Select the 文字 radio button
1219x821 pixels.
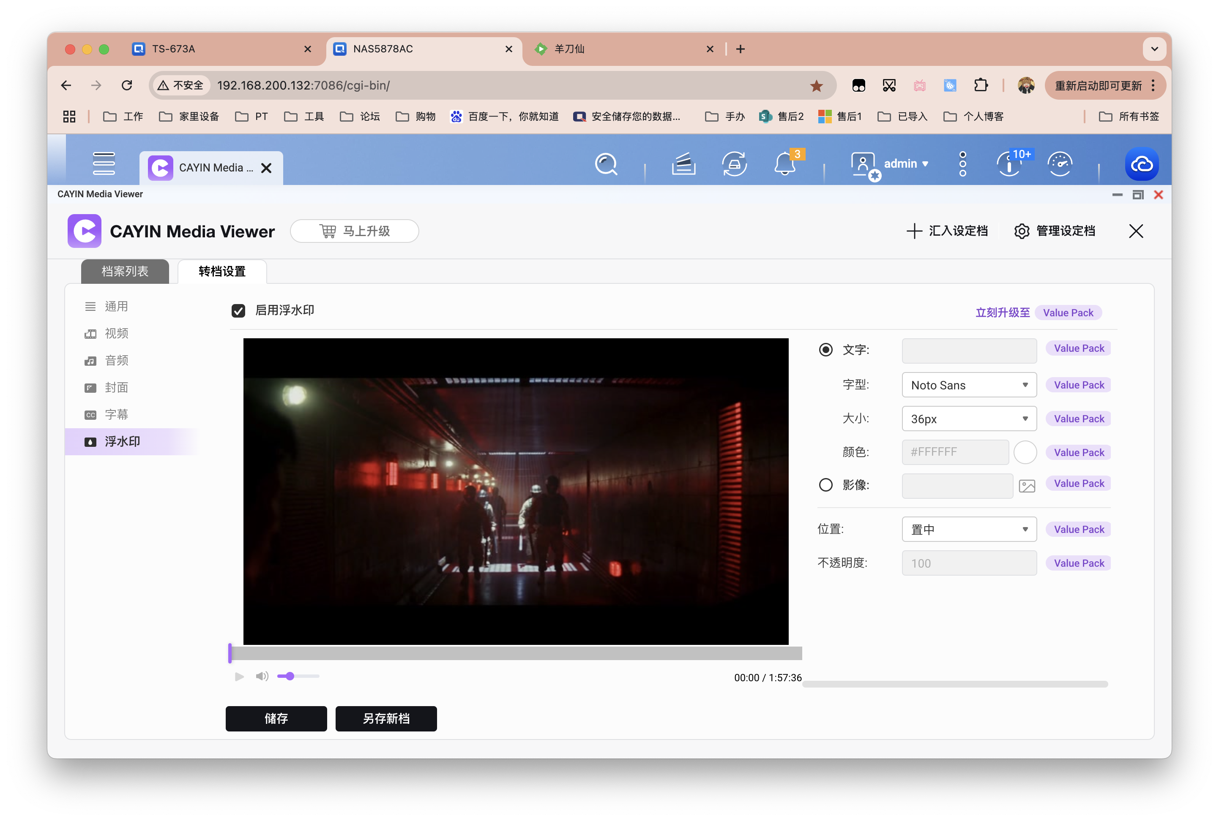[825, 350]
